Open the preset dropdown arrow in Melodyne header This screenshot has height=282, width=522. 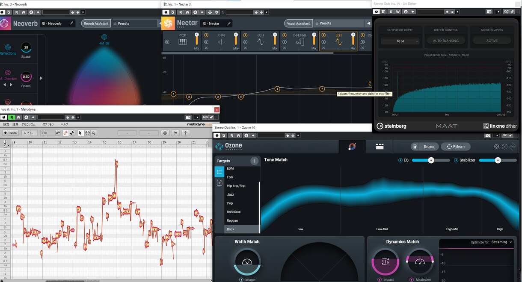(78, 117)
